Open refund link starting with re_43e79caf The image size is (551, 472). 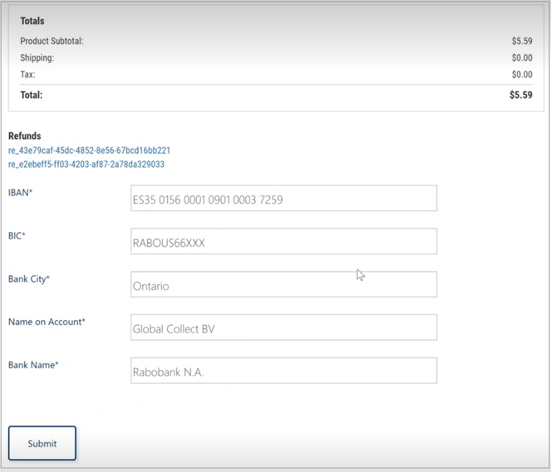pos(89,150)
